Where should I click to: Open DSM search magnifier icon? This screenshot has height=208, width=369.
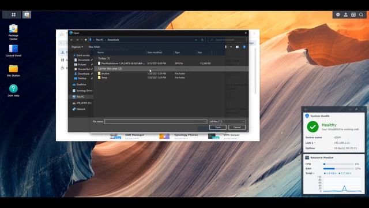point(362,14)
